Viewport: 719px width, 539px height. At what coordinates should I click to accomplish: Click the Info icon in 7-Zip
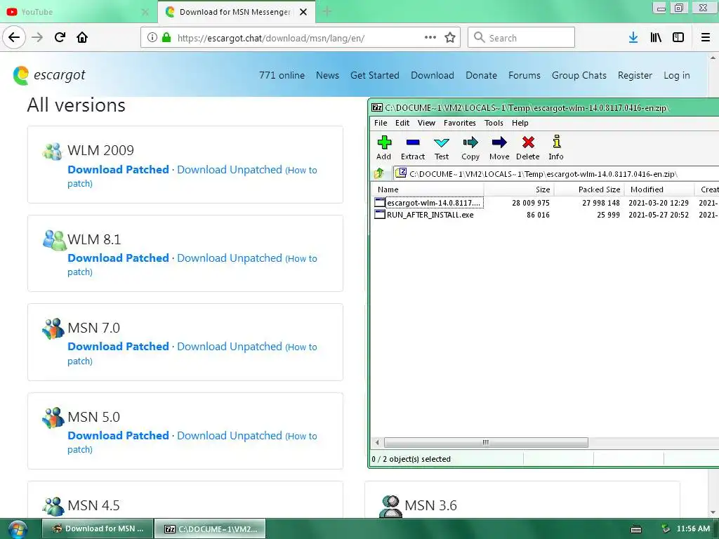pos(556,142)
